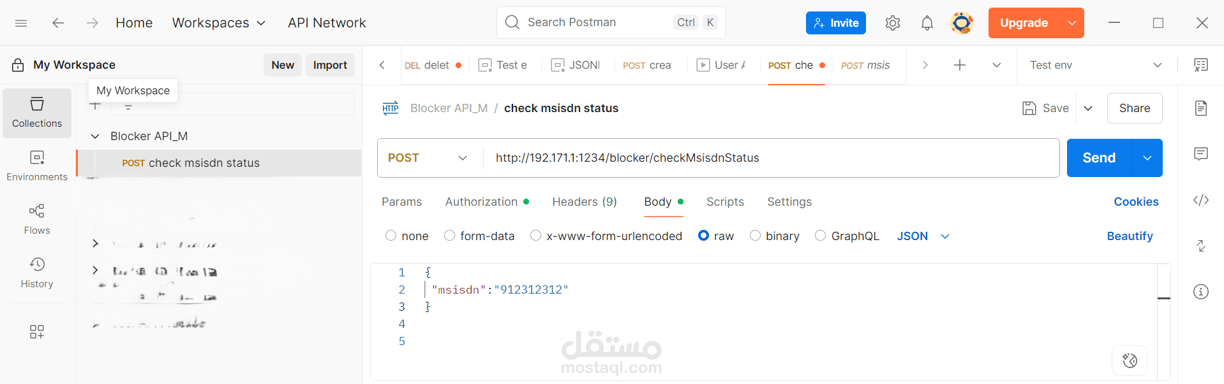Switch to the Headers tab

click(584, 202)
